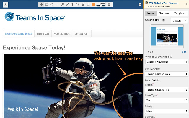
Task: Open the Priority dropdown showing Major
Action: pos(167,111)
